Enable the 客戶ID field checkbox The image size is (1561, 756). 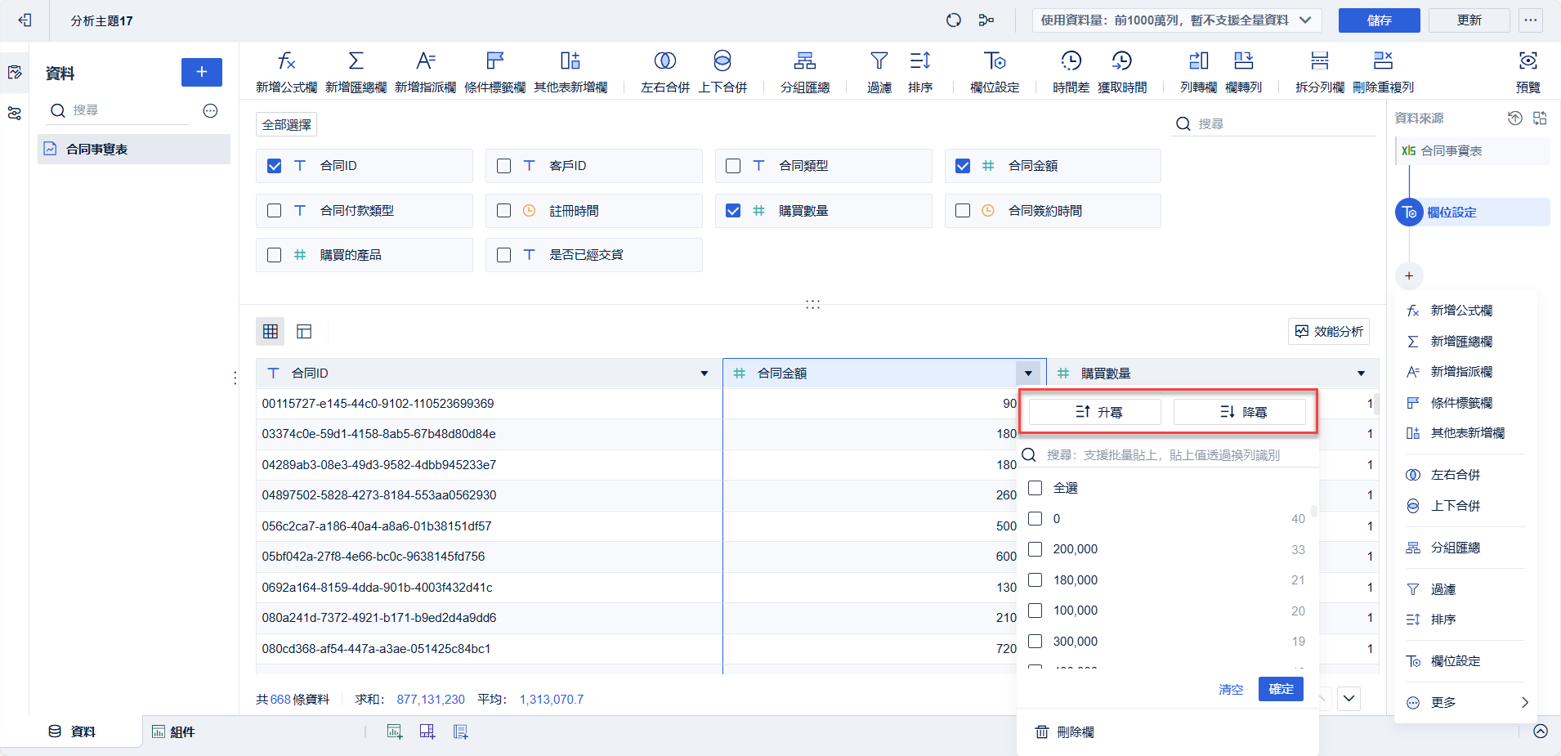click(x=503, y=165)
